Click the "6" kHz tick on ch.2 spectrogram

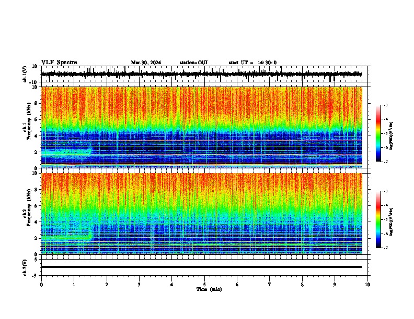coord(36,206)
